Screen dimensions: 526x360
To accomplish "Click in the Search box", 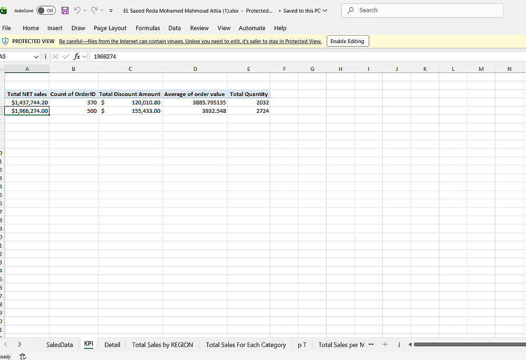I will (422, 10).
